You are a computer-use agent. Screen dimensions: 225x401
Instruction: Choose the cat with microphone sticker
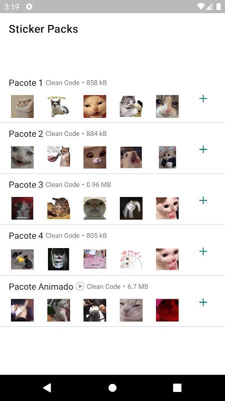pyautogui.click(x=58, y=156)
